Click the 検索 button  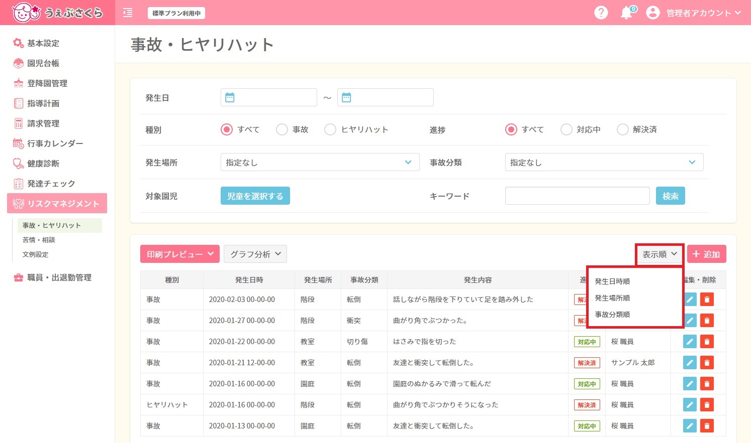(671, 196)
